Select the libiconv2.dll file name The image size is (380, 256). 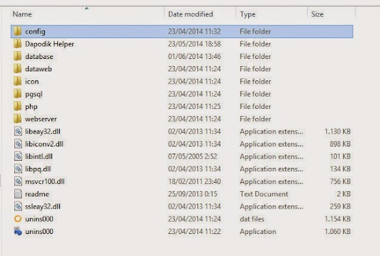[44, 144]
